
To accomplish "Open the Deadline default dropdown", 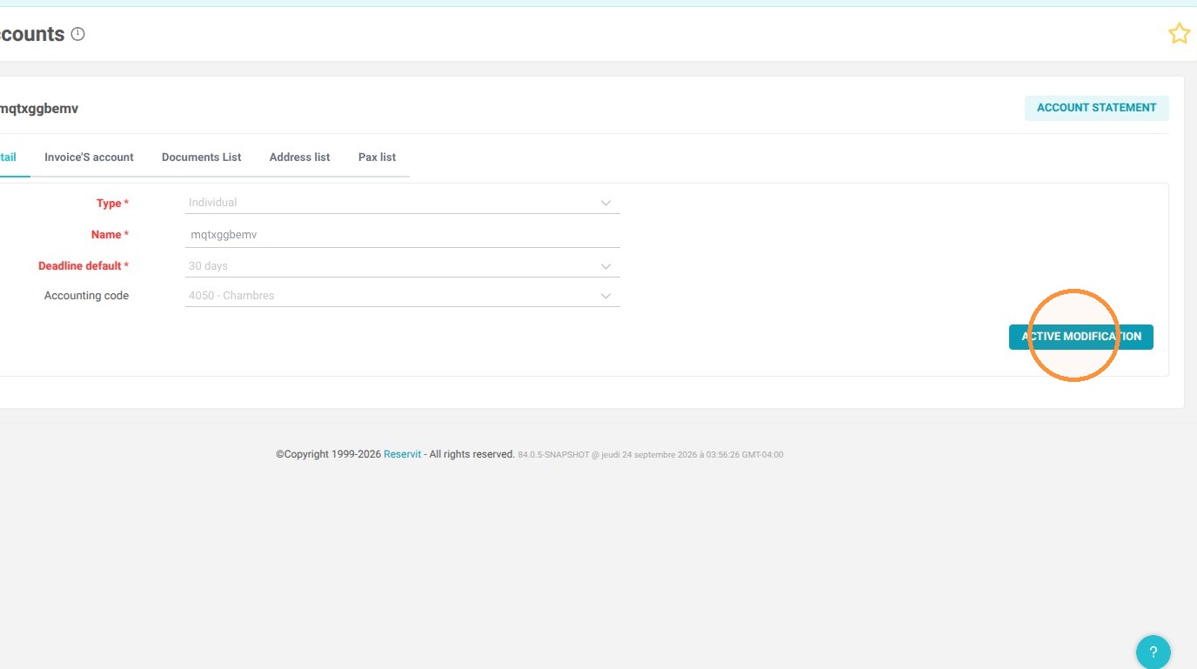I will click(x=403, y=266).
